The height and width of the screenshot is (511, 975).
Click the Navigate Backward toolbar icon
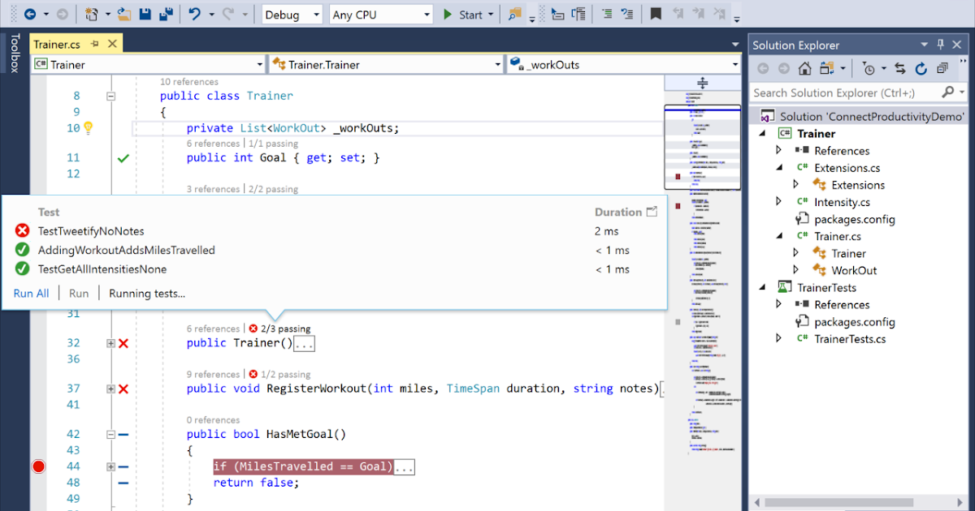point(30,15)
